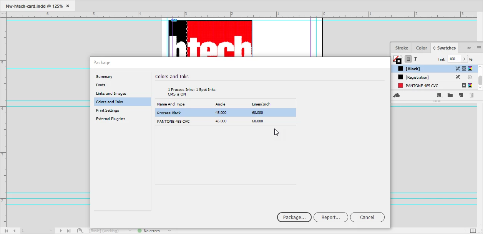Open the Fonts section in Package dialog

click(123, 85)
